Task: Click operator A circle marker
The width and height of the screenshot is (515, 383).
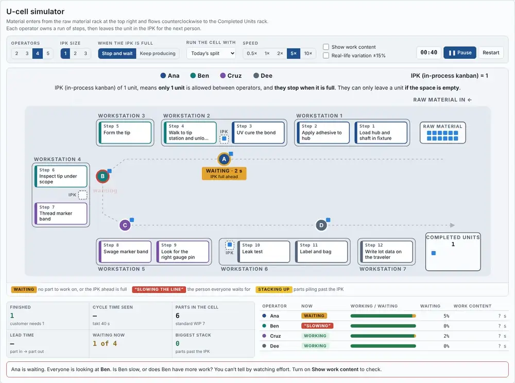Action: pos(224,160)
